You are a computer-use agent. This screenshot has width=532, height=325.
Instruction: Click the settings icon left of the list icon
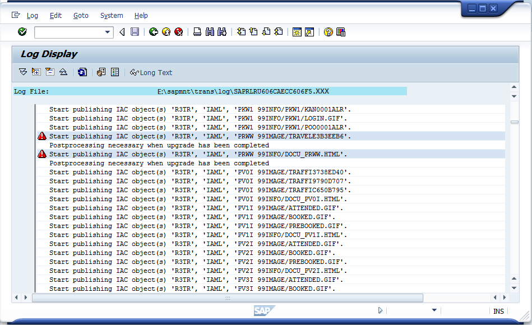point(101,72)
